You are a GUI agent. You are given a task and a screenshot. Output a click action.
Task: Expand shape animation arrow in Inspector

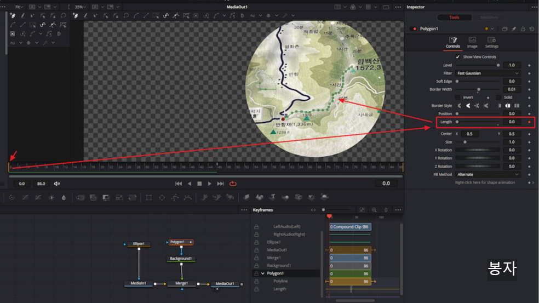coord(533,182)
